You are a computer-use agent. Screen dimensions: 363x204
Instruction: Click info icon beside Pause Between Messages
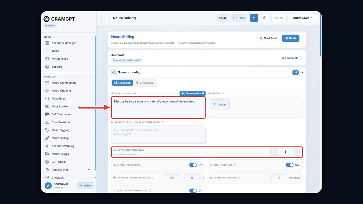tap(153, 178)
